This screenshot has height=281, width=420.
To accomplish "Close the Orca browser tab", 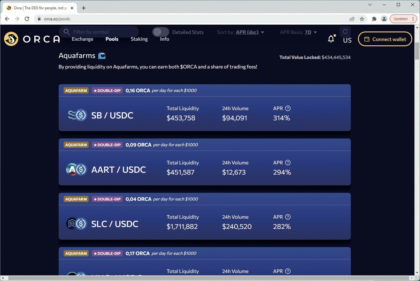I will (x=72, y=8).
